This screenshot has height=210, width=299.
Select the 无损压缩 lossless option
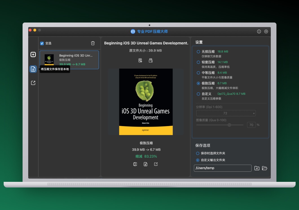pyautogui.click(x=198, y=52)
